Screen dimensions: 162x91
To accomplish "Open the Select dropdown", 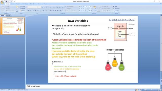I will coord(116,11).
